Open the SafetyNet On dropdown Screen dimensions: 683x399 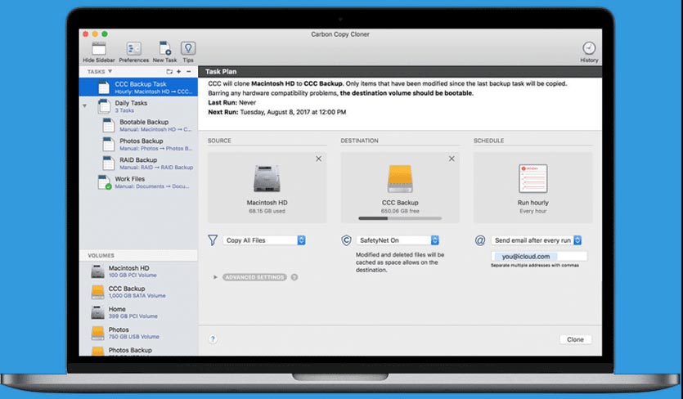pyautogui.click(x=399, y=240)
